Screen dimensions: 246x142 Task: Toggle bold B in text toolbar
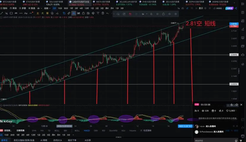coord(151,14)
